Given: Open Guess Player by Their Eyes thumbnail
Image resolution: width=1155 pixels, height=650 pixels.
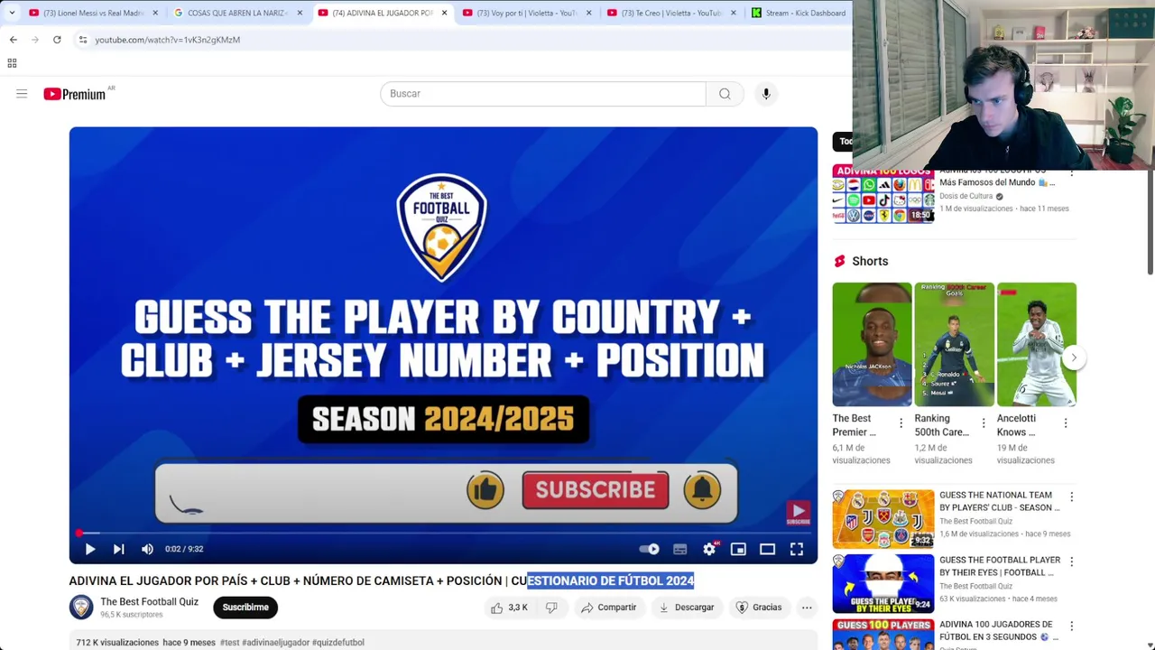Looking at the screenshot, I should tap(883, 584).
